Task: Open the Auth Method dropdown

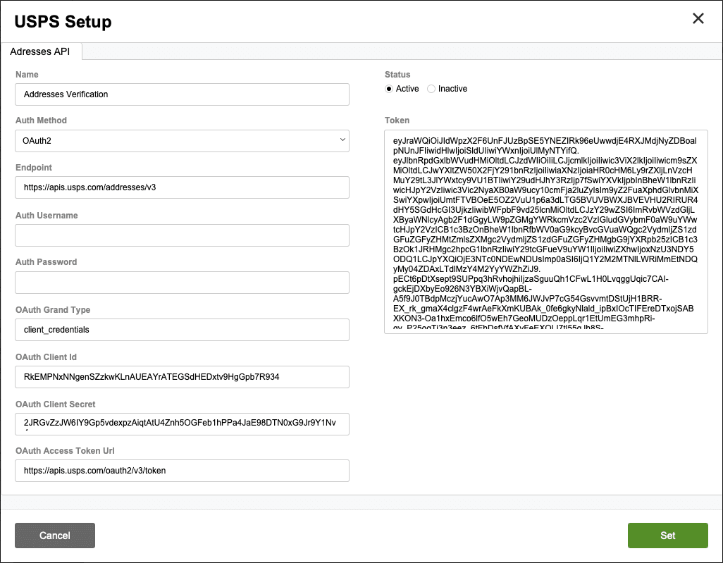Action: tap(182, 141)
